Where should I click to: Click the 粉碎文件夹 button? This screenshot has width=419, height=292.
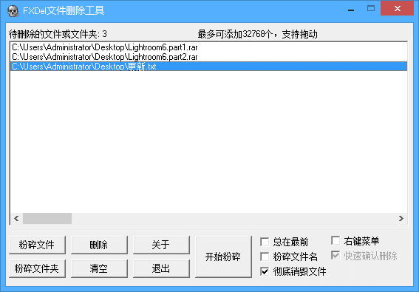[37, 268]
